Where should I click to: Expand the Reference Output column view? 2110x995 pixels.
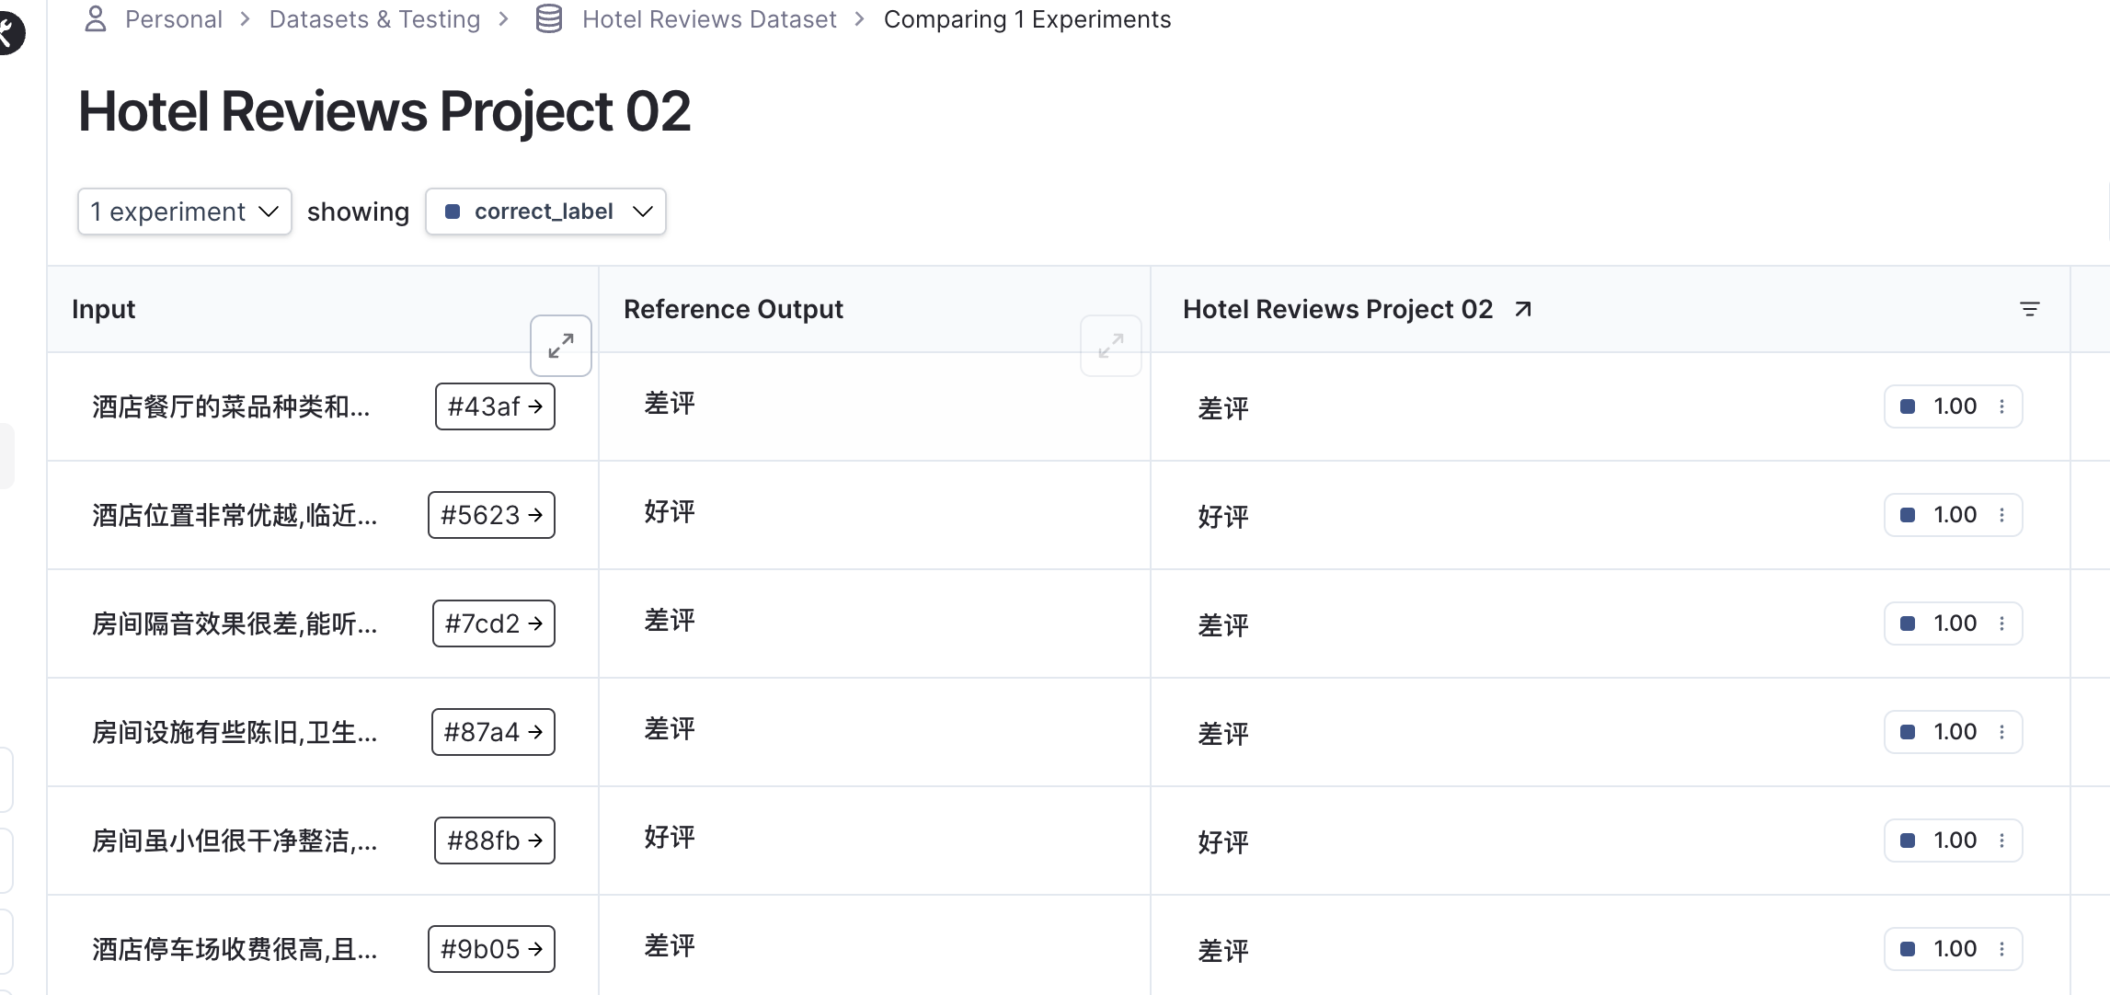tap(1111, 346)
